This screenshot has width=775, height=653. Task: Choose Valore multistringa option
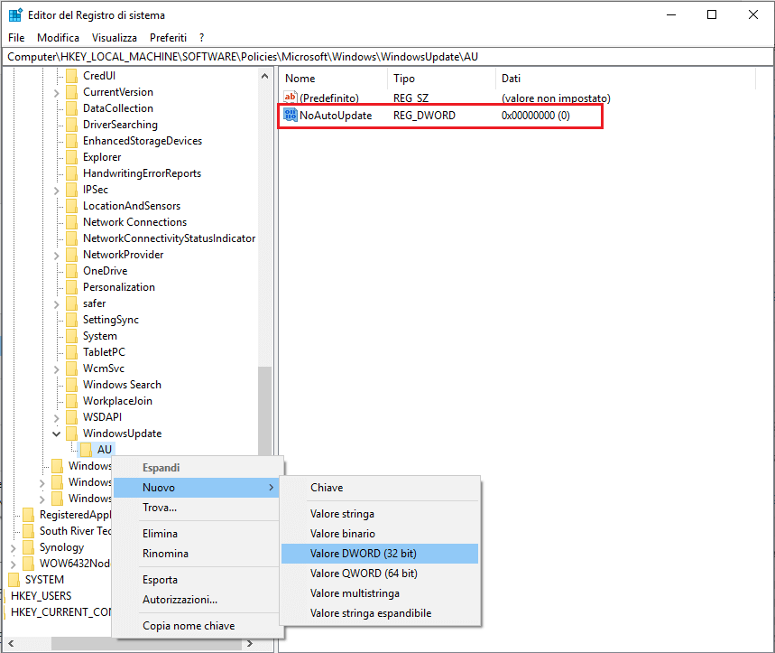(380, 593)
